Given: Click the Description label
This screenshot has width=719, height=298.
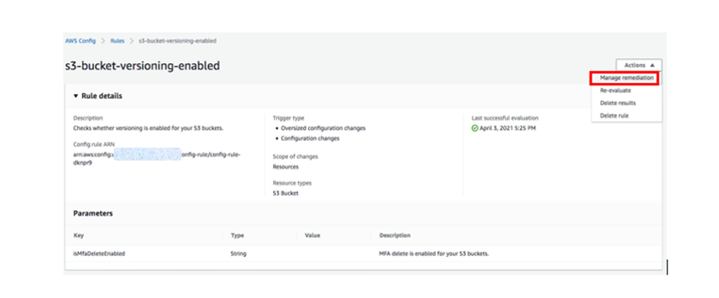Looking at the screenshot, I should pyautogui.click(x=88, y=118).
